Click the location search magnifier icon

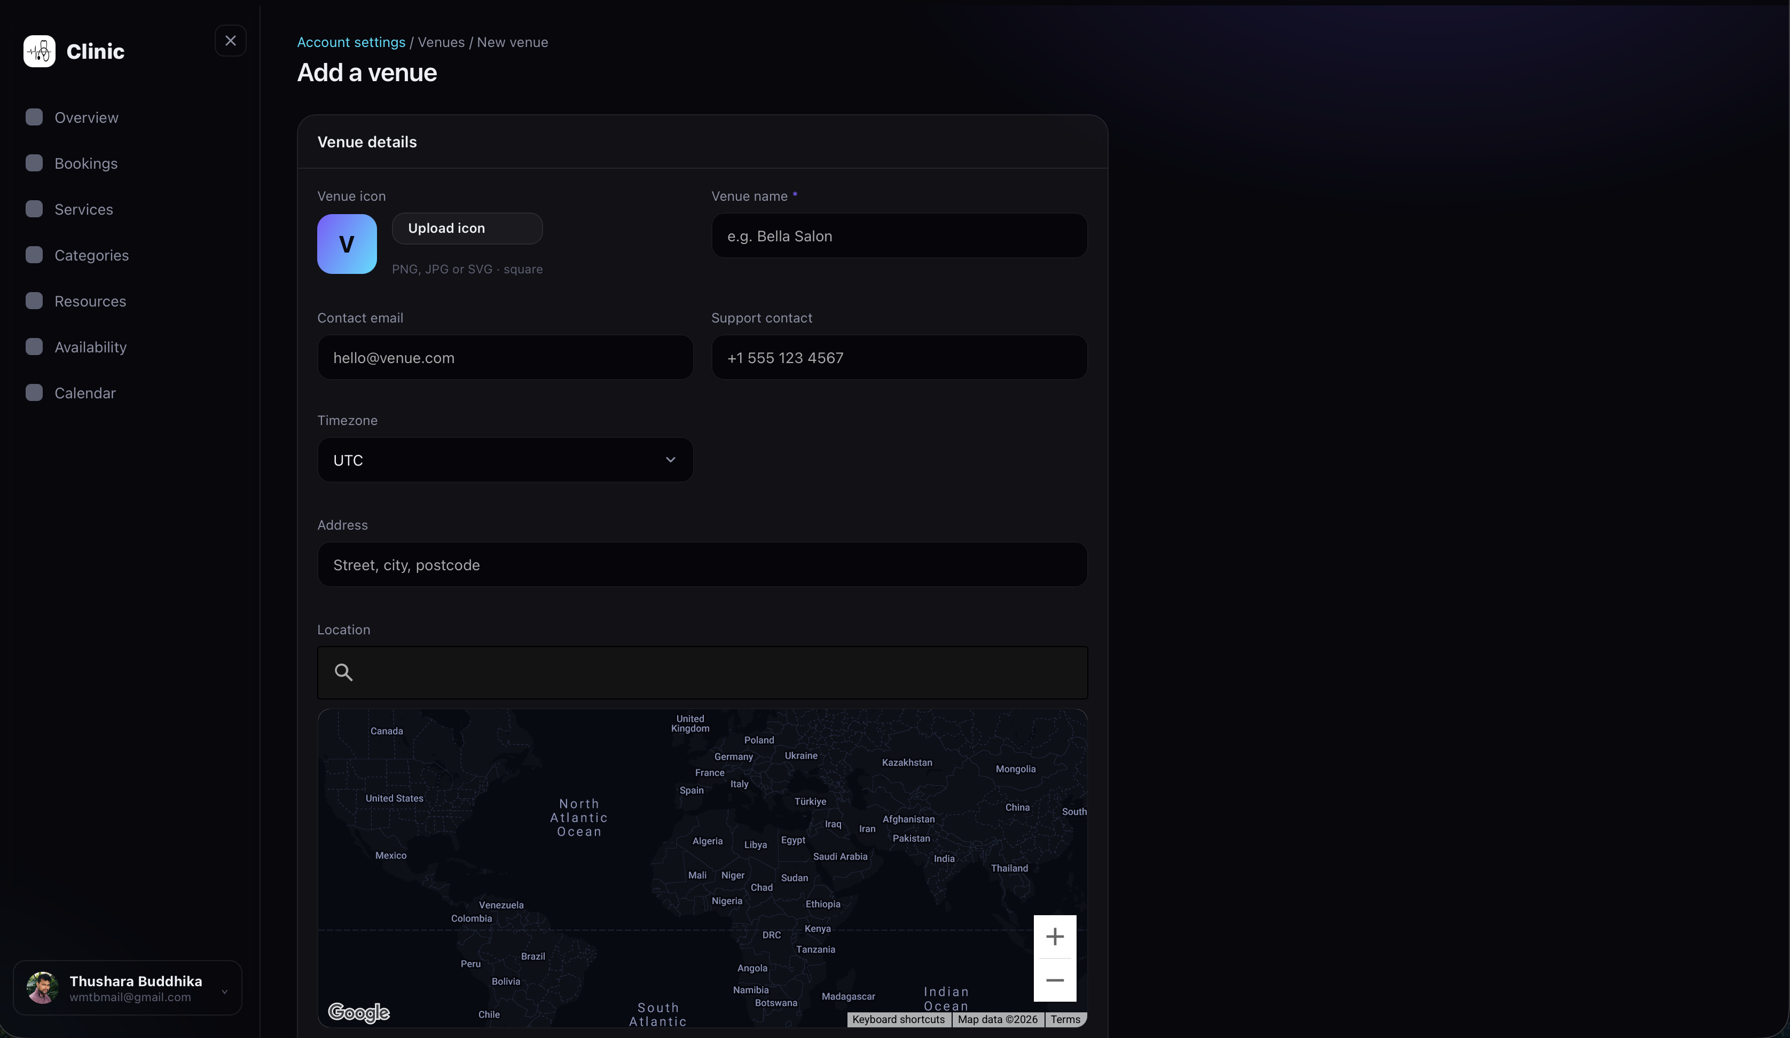point(344,672)
